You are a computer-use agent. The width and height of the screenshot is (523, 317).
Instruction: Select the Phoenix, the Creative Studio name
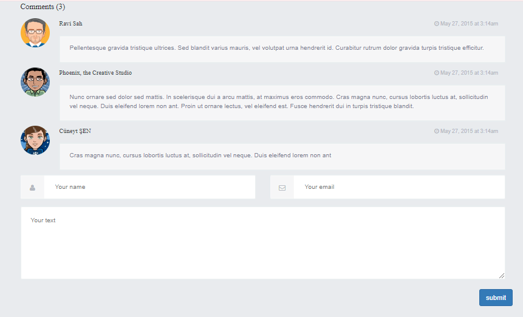pos(95,73)
